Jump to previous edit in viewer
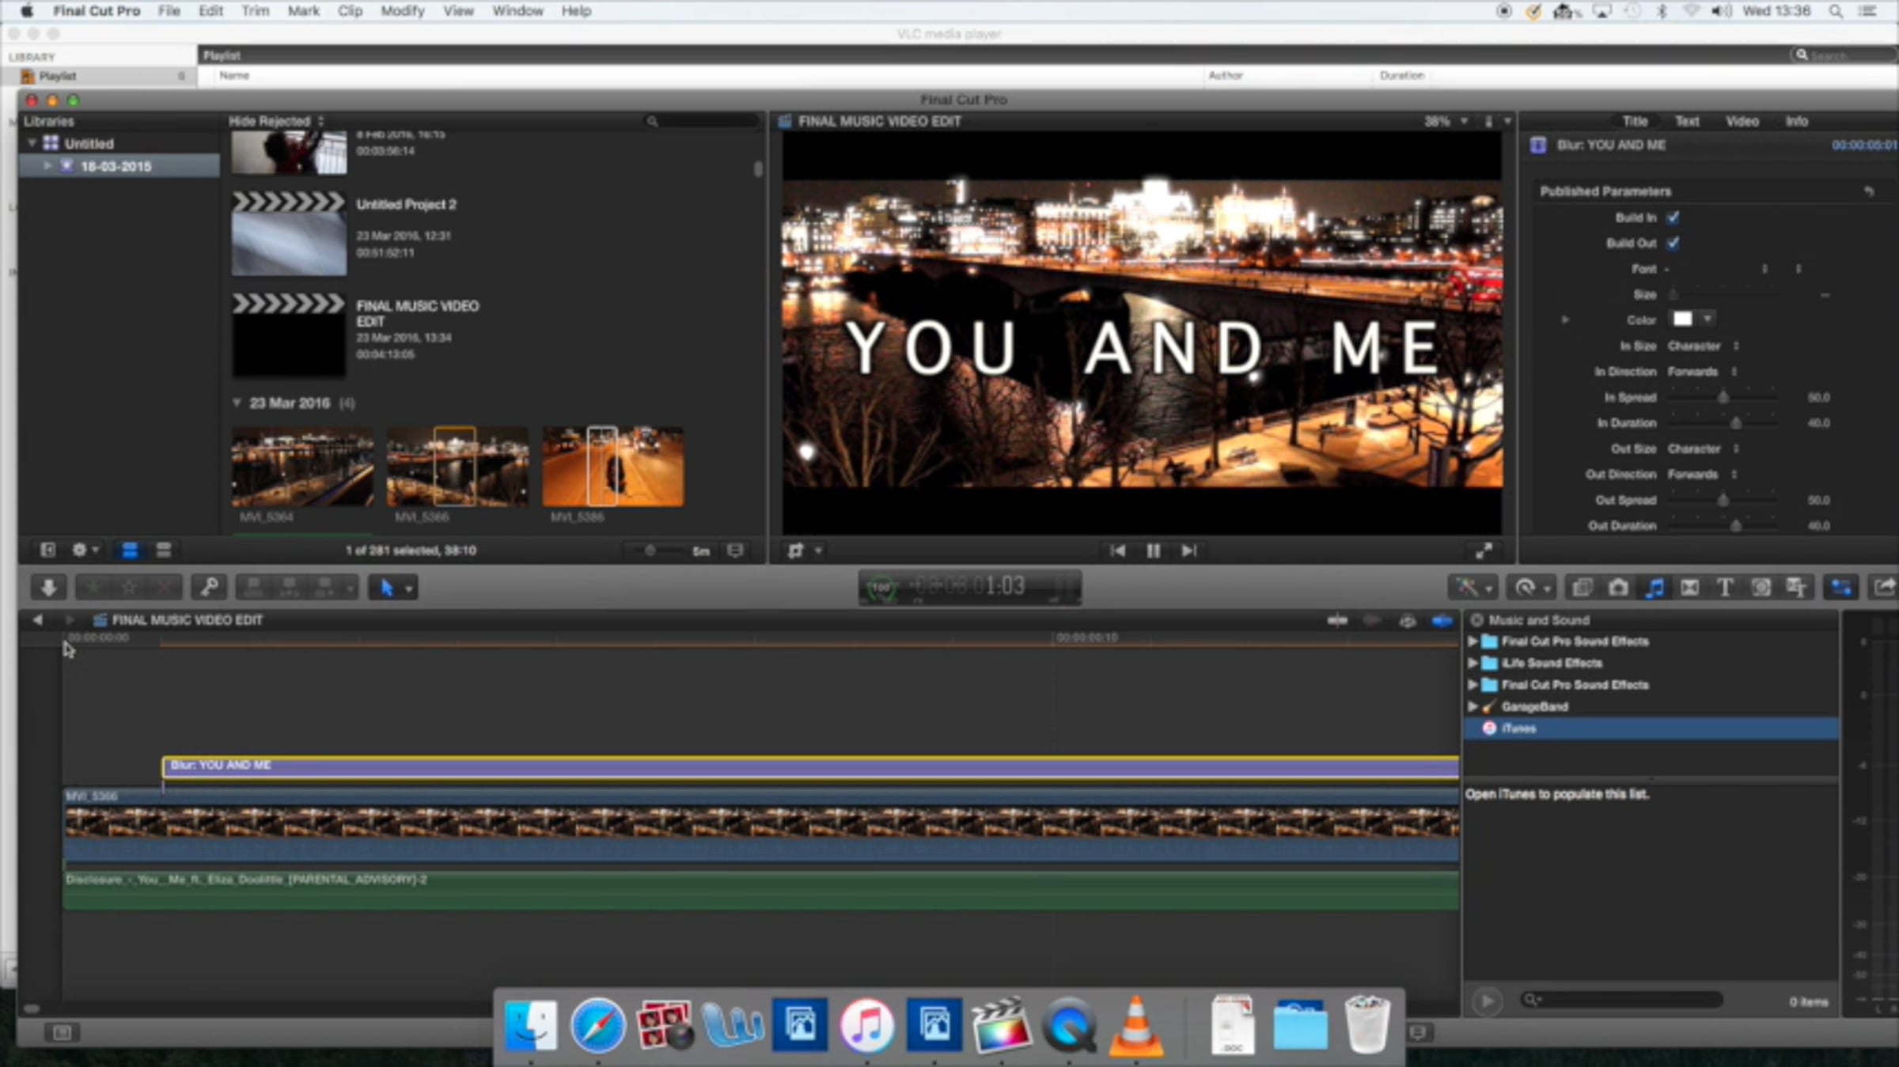 pyautogui.click(x=1117, y=551)
